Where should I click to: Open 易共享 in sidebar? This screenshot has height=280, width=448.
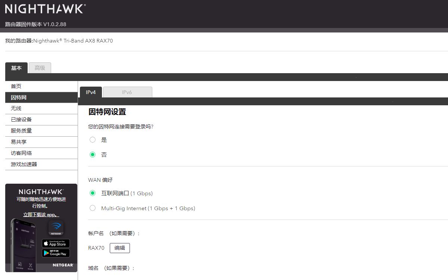41,142
